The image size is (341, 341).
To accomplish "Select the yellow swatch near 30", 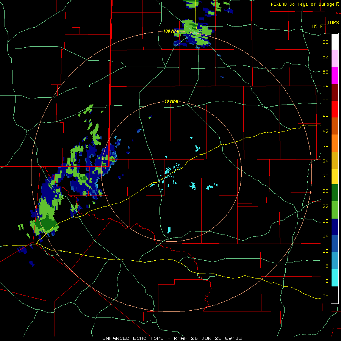I will click(x=335, y=177).
